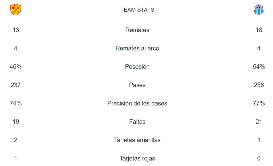The height and width of the screenshot is (166, 273).
Task: Click Aucas possession value 46%
Action: coord(16,67)
